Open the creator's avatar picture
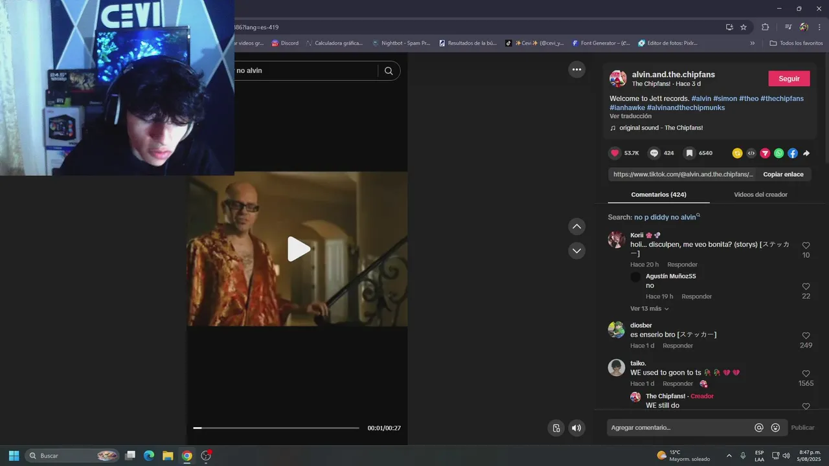This screenshot has height=466, width=829. [x=618, y=79]
